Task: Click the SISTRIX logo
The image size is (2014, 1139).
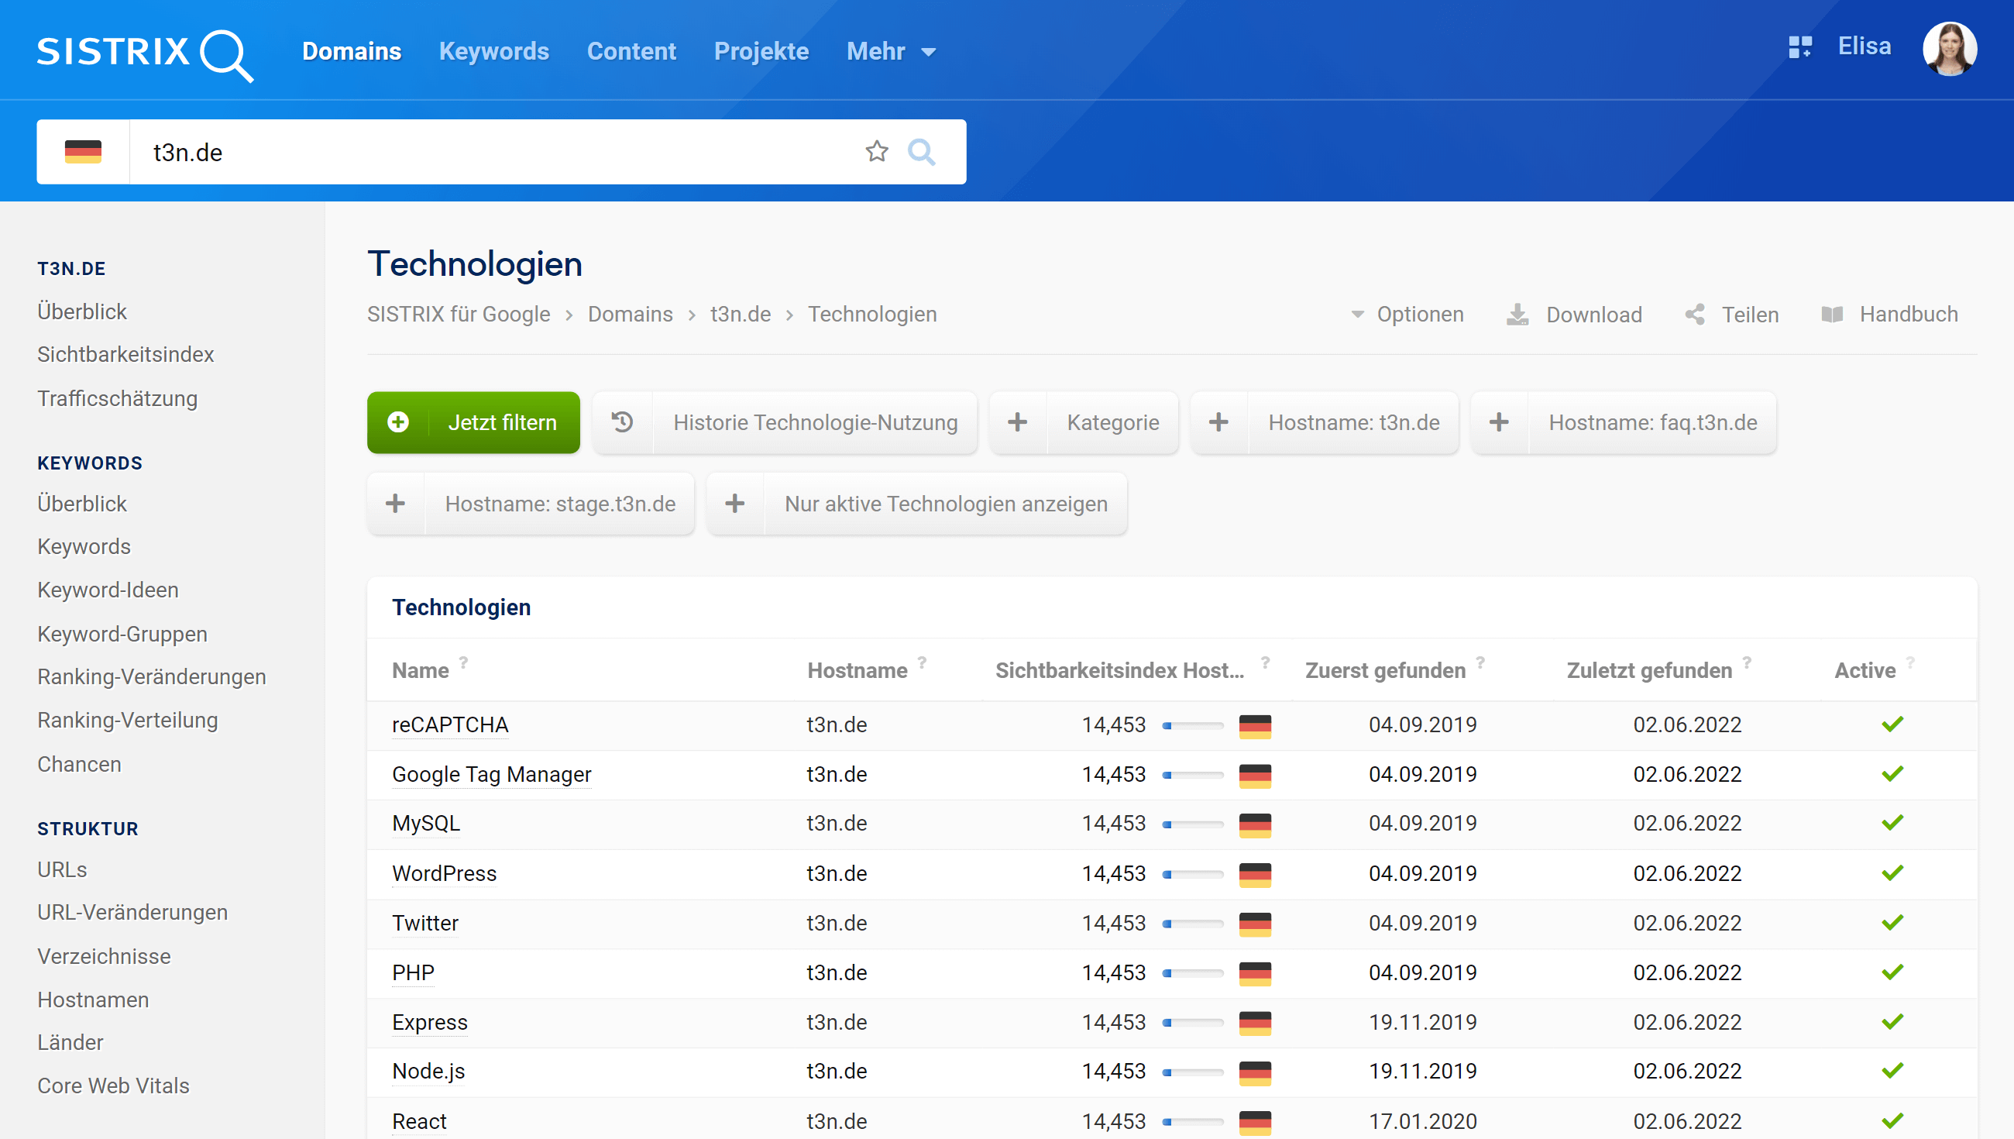Action: 145,53
